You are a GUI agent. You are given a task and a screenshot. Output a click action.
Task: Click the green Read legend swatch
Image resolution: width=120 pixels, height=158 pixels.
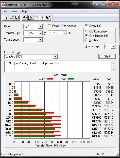pyautogui.click(x=71, y=79)
